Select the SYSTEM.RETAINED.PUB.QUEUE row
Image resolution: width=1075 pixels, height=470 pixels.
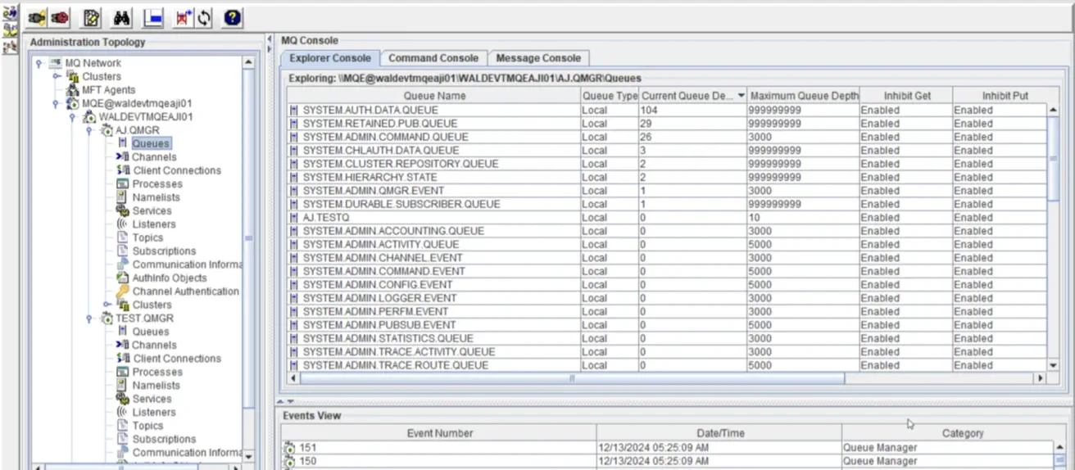(x=667, y=124)
